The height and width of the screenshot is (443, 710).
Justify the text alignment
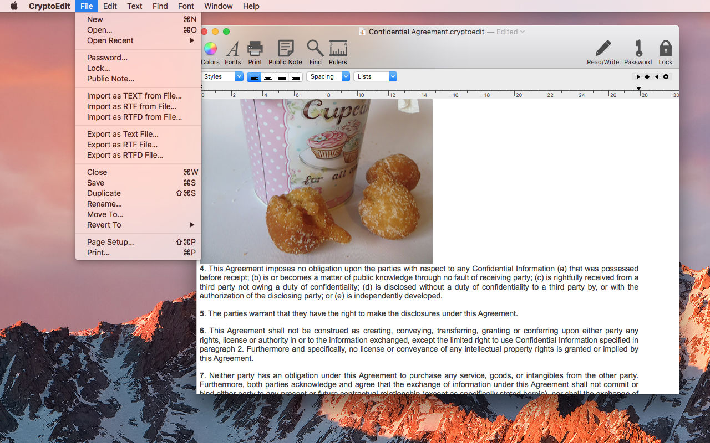coord(282,77)
